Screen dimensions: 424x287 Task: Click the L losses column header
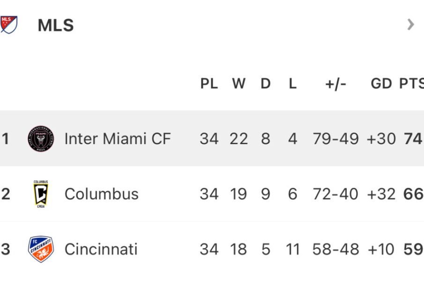292,83
